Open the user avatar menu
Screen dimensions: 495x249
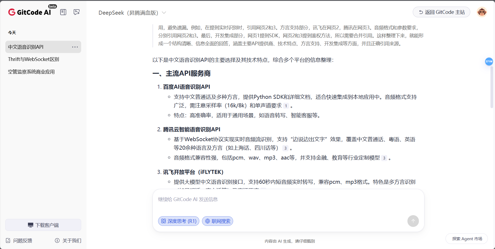(x=482, y=12)
